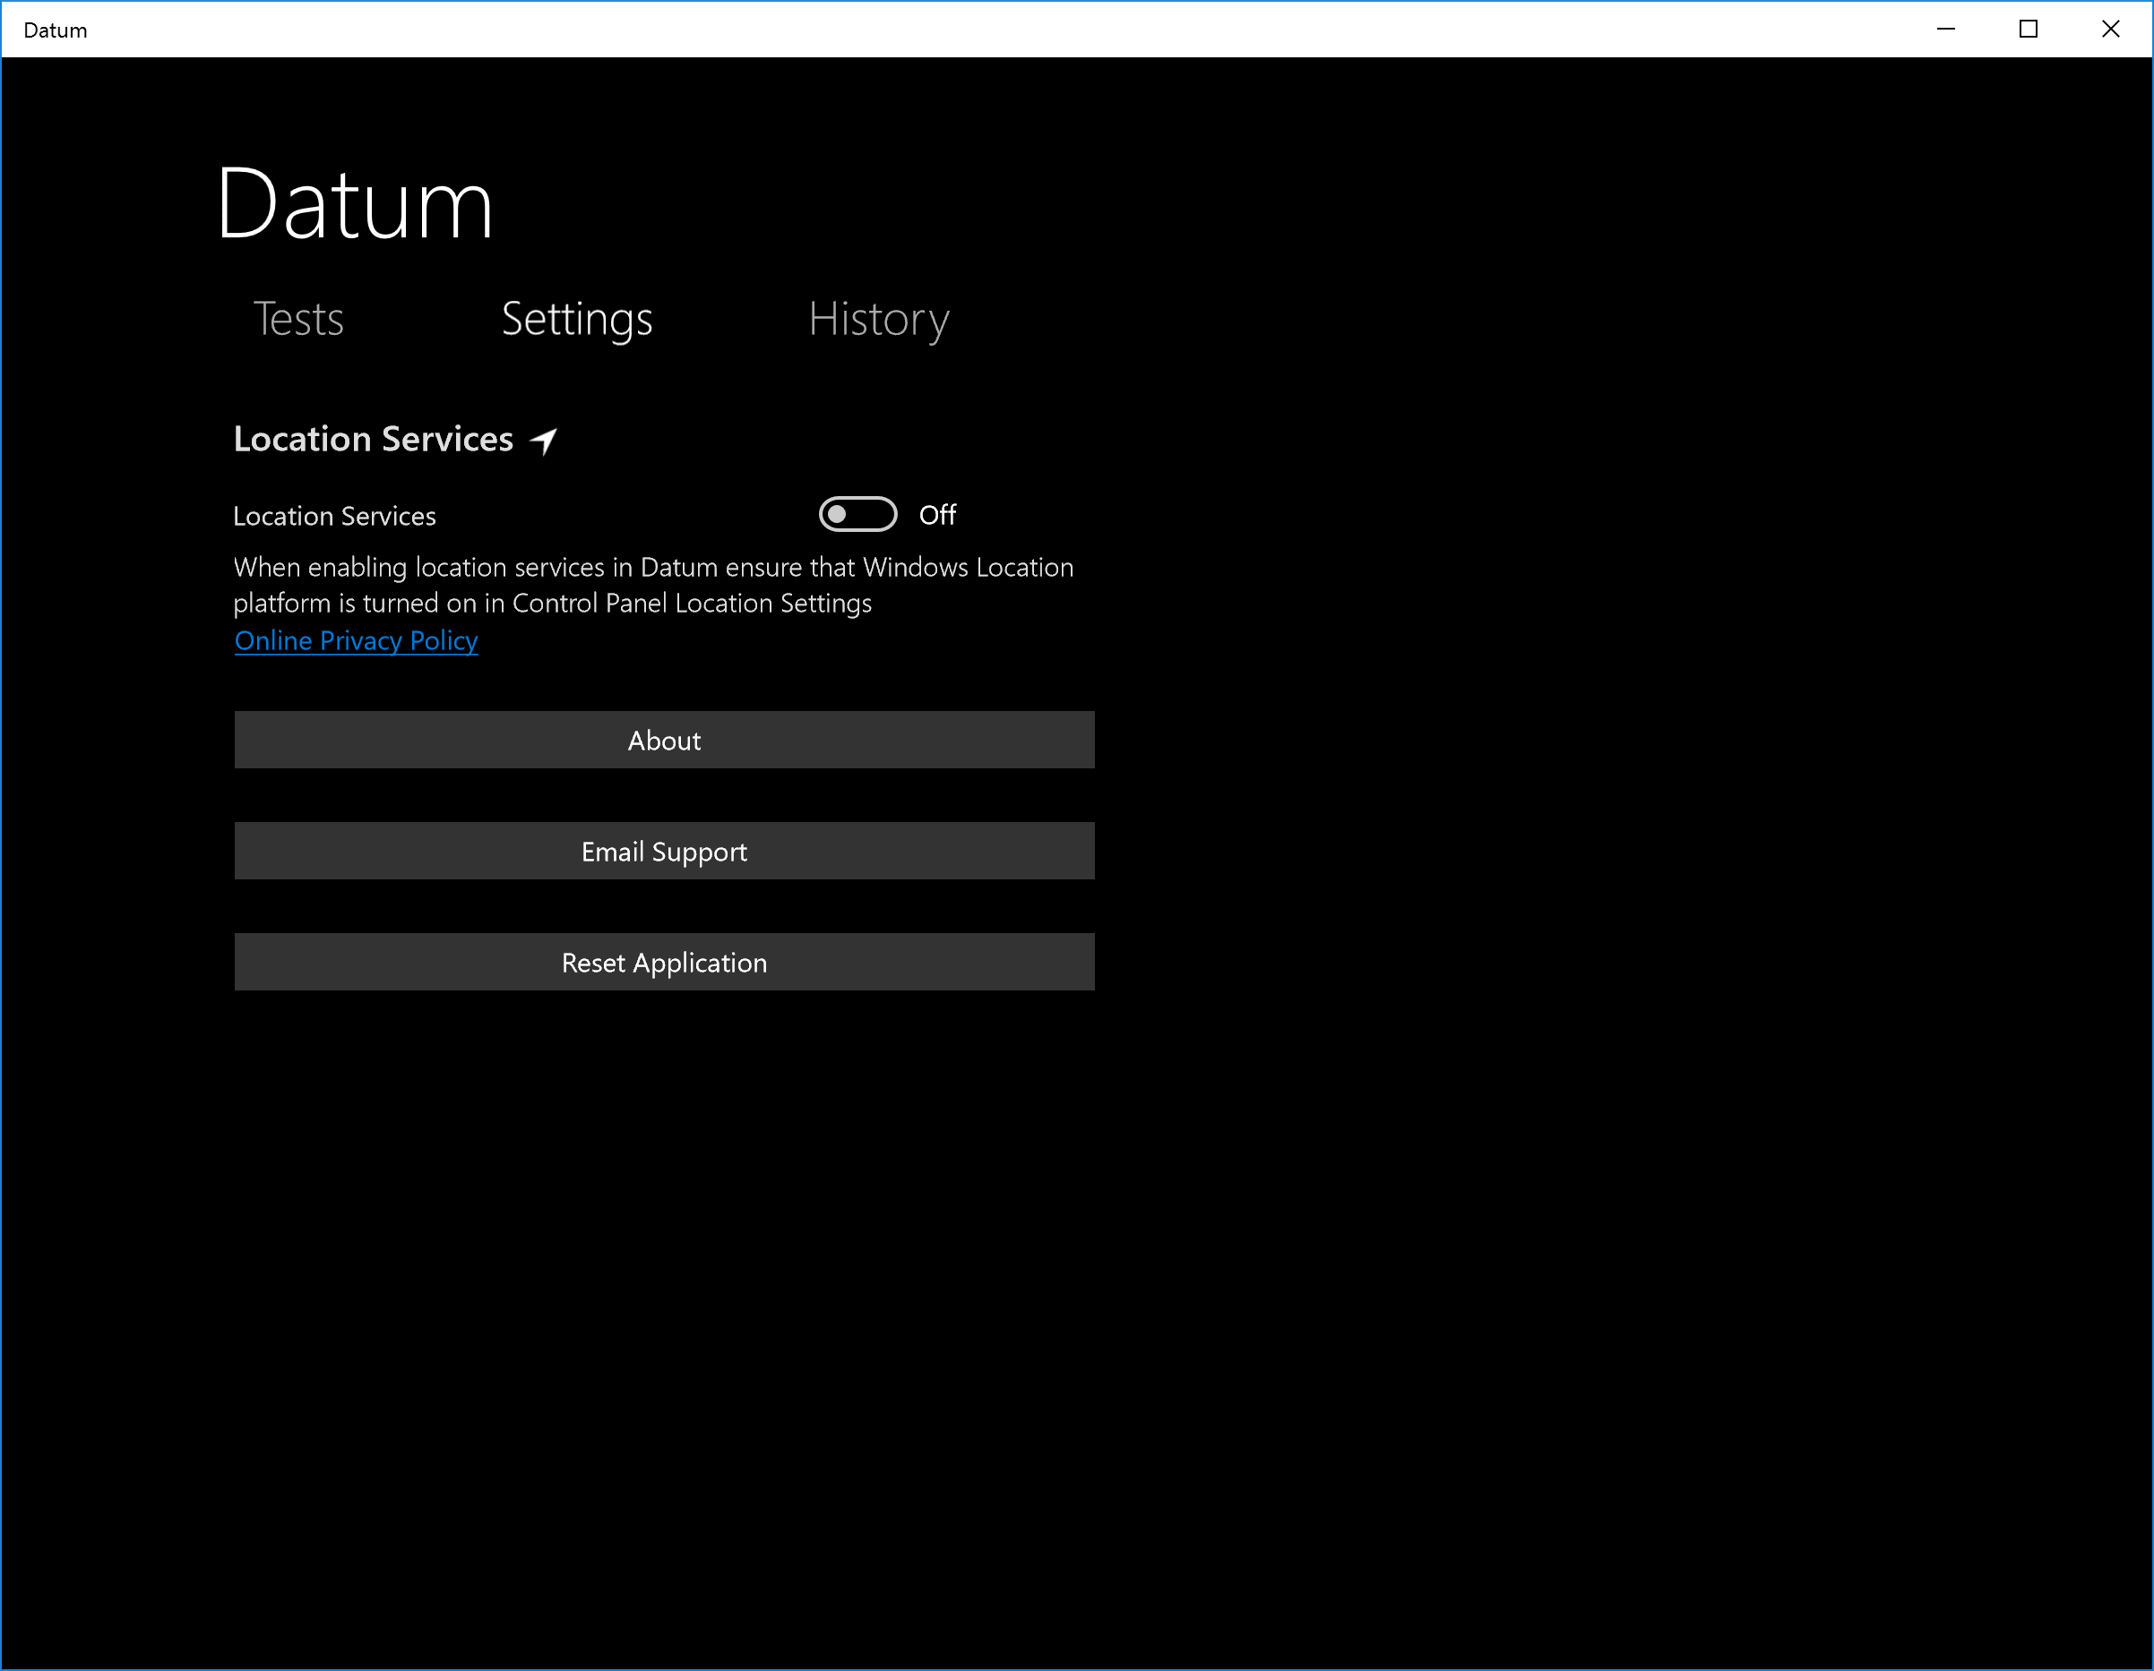Switch to the Tests tab
This screenshot has height=1671, width=2154.
[299, 320]
